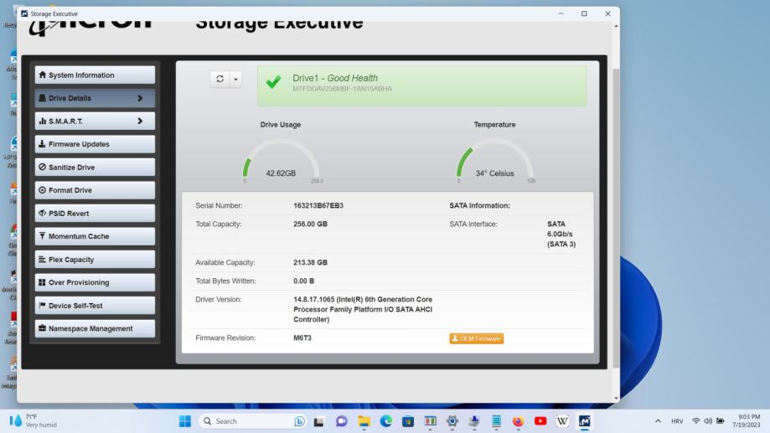The height and width of the screenshot is (433, 770).
Task: Open the refresh interval dropdown arrow
Action: (x=235, y=79)
